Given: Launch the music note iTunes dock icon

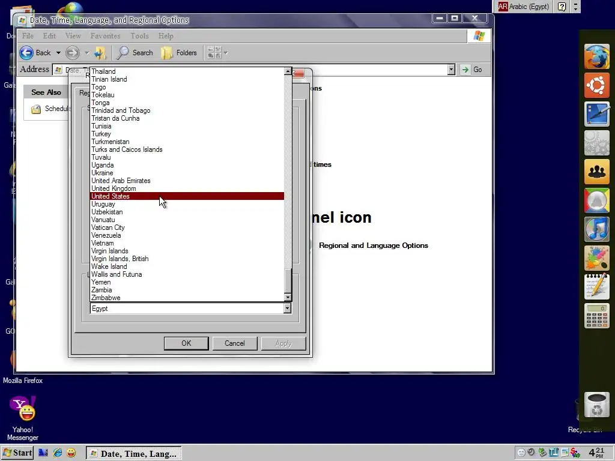Looking at the screenshot, I should click(596, 229).
